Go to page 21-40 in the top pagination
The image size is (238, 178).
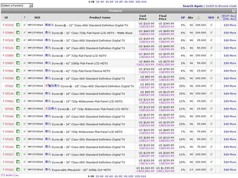[x=100, y=2]
